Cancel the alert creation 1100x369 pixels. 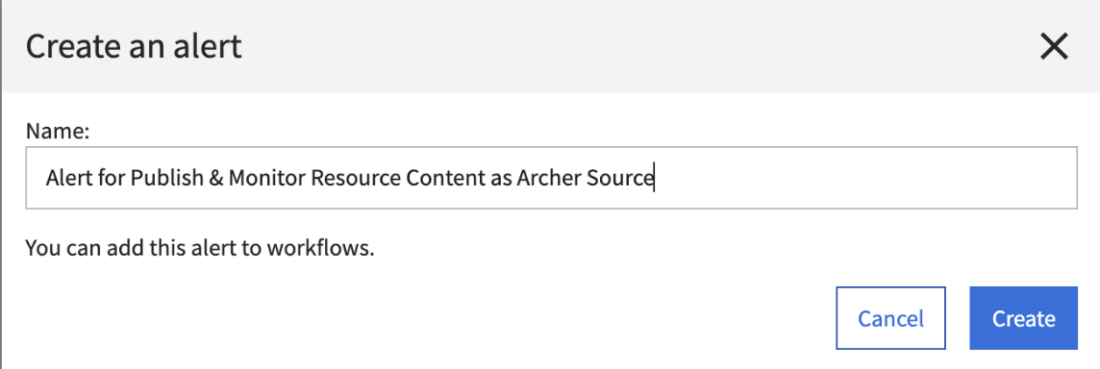tap(890, 318)
